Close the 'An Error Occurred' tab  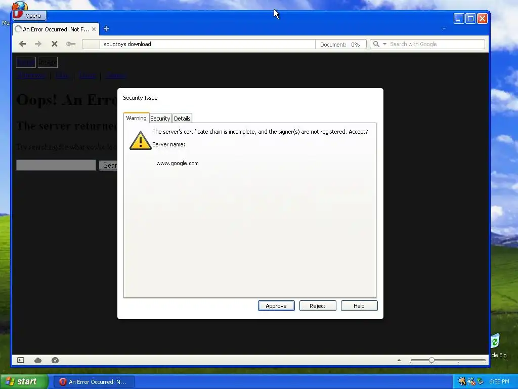[94, 29]
